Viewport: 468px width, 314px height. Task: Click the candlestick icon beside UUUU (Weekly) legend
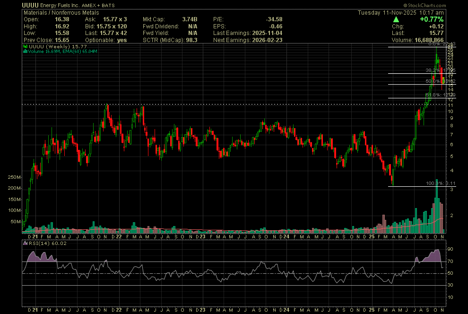pos(26,46)
